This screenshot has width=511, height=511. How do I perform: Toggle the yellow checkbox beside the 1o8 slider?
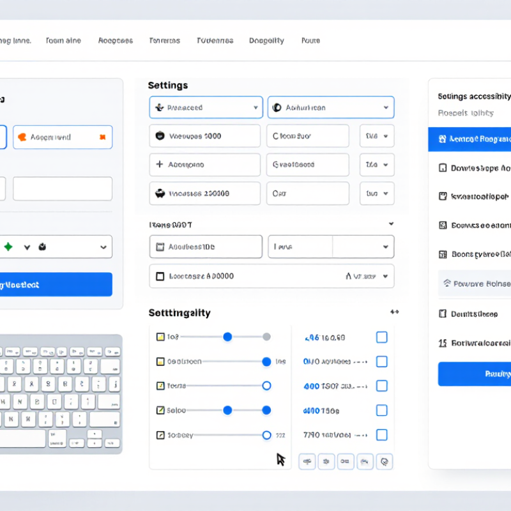(160, 337)
